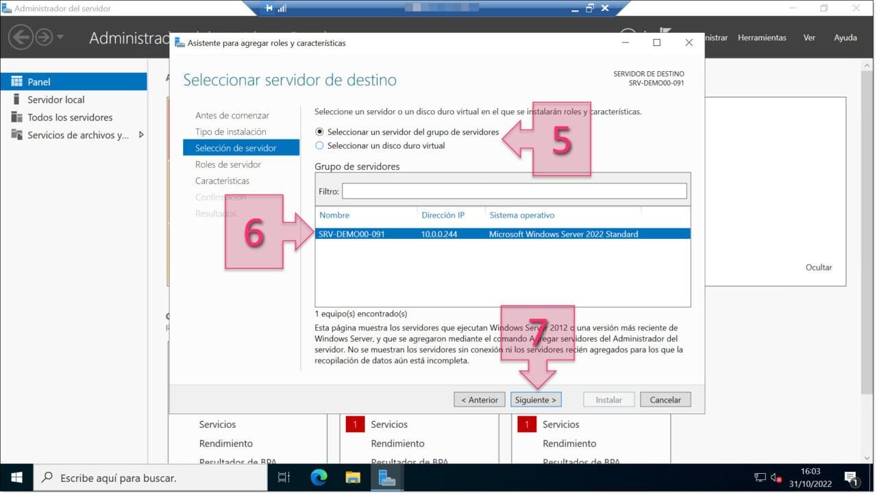Click the wizard title bar icon
Screen dimensions: 877x495
coord(180,42)
